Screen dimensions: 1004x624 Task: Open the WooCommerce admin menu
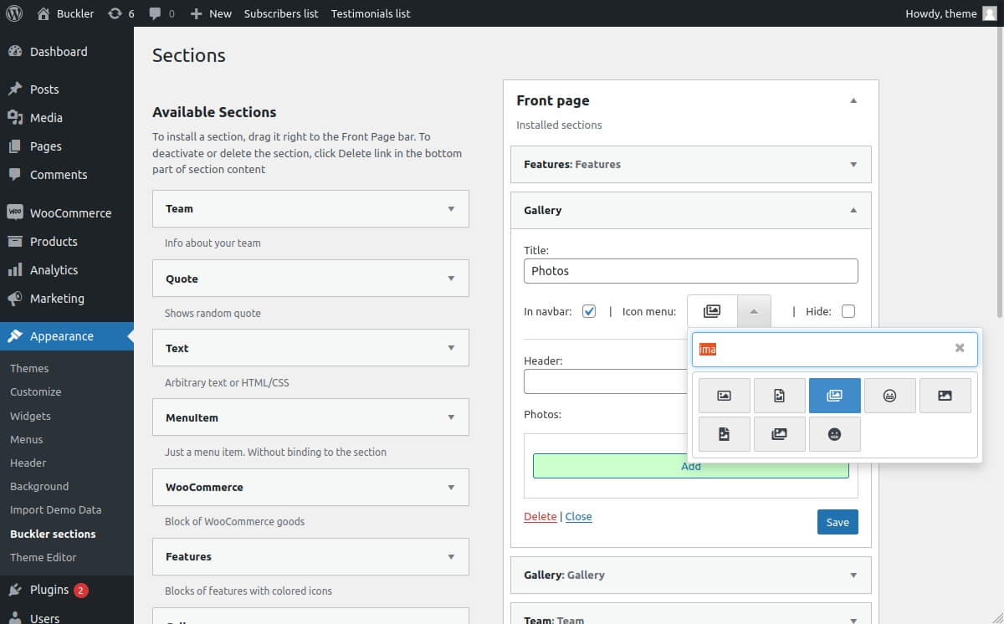click(70, 213)
